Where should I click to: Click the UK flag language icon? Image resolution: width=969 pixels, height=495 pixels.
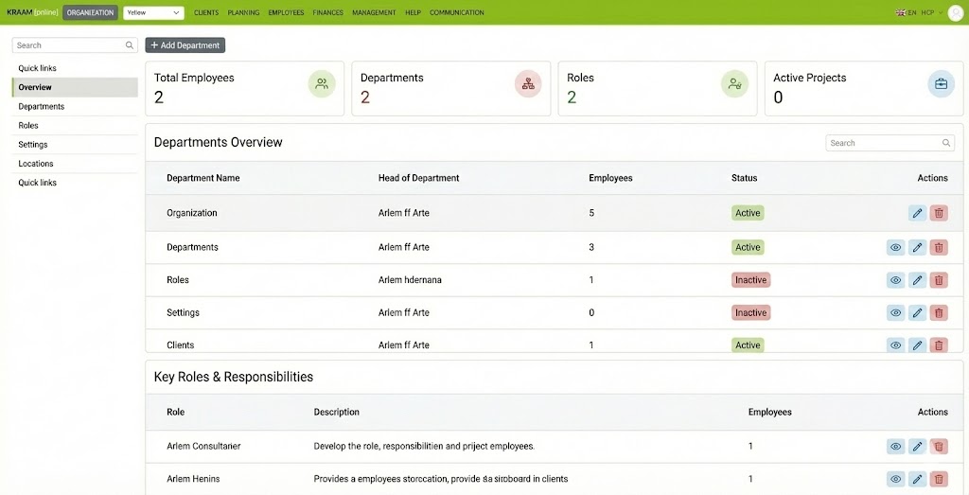[x=901, y=12]
